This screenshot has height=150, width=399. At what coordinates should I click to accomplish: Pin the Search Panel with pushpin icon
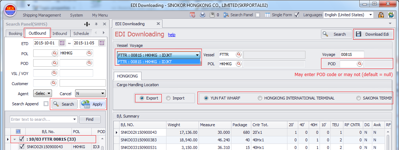[96, 24]
